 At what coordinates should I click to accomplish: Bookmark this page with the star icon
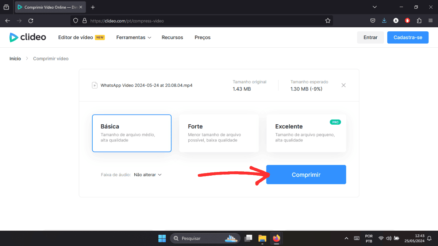click(328, 21)
